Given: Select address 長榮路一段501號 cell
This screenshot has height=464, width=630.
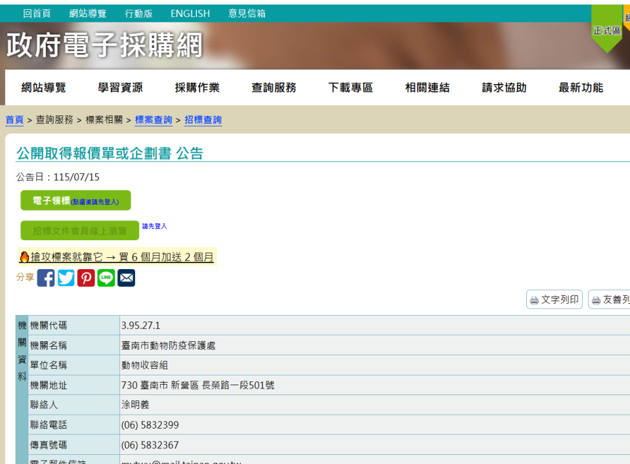Looking at the screenshot, I should click(x=375, y=385).
